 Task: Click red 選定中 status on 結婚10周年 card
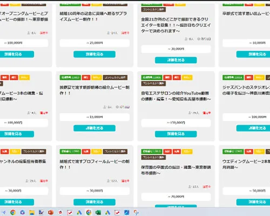(125, 33)
